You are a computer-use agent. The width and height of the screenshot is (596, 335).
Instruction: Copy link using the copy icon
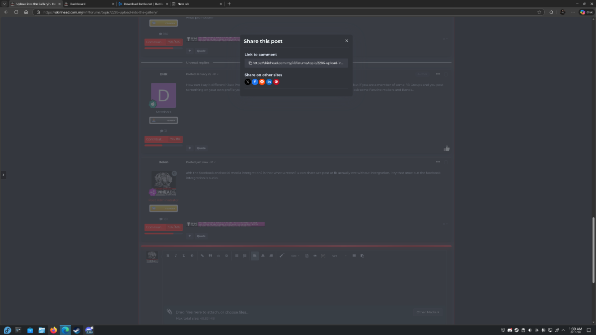tap(250, 63)
